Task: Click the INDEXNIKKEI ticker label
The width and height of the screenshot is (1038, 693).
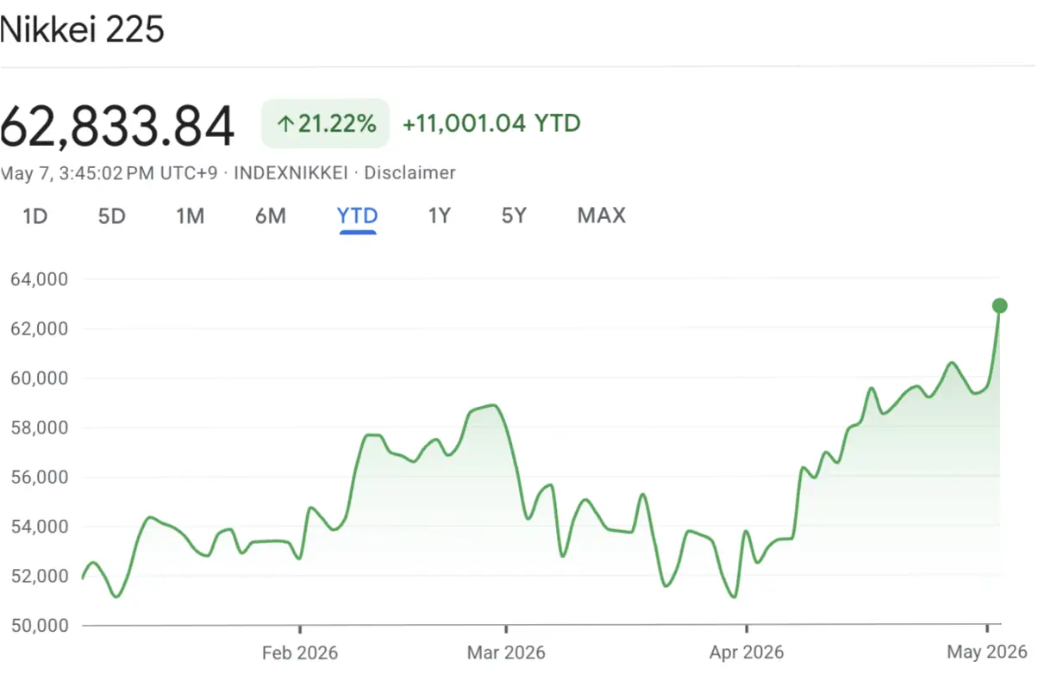Action: [x=291, y=172]
